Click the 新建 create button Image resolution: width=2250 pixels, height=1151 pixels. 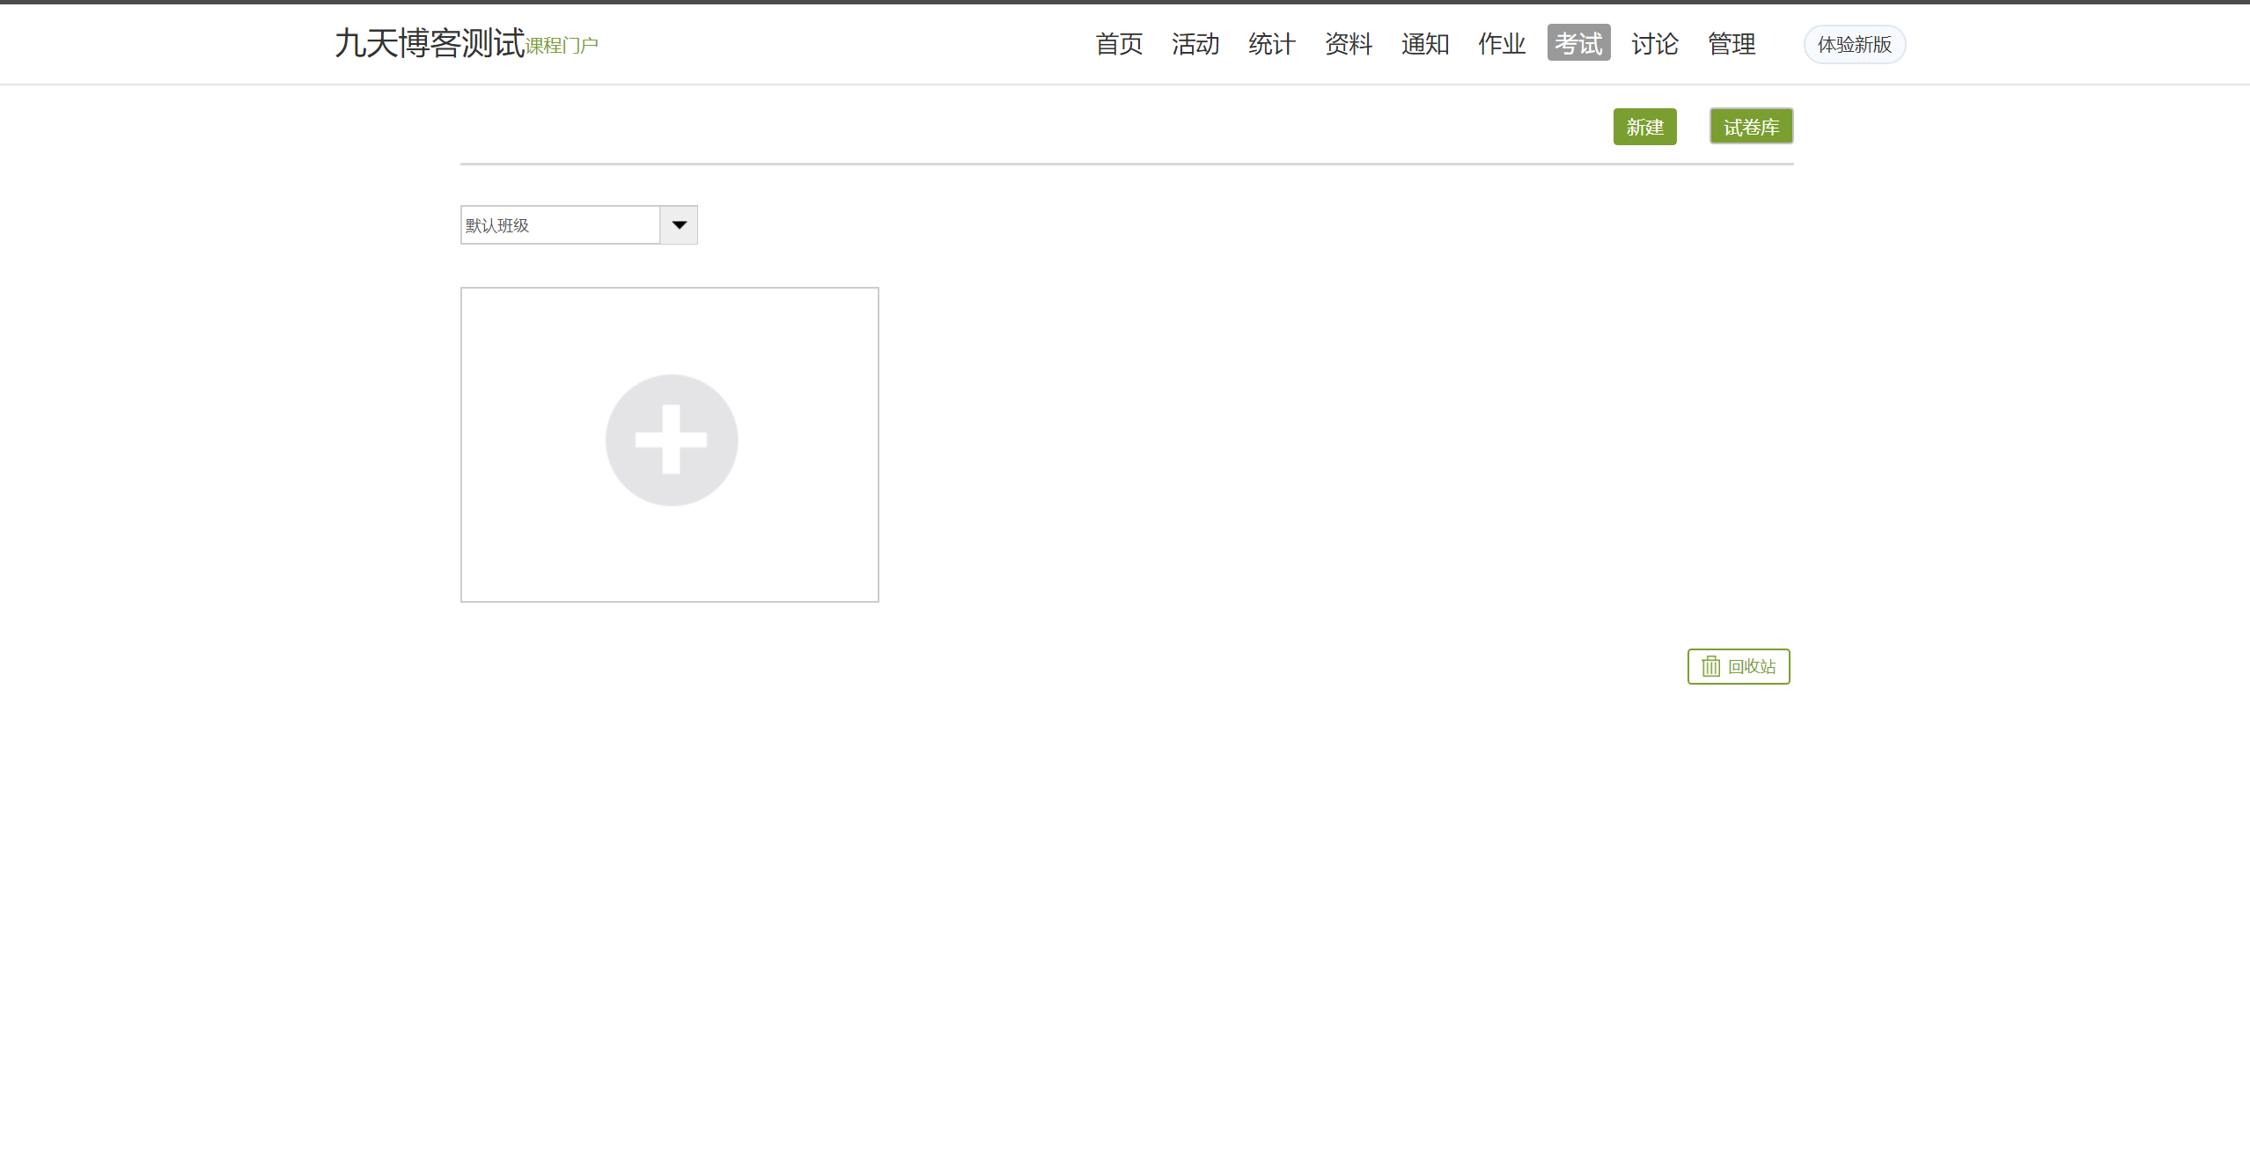coord(1644,127)
